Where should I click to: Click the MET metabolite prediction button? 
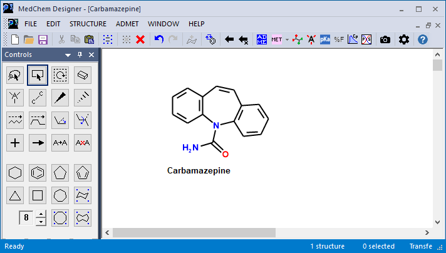(277, 39)
